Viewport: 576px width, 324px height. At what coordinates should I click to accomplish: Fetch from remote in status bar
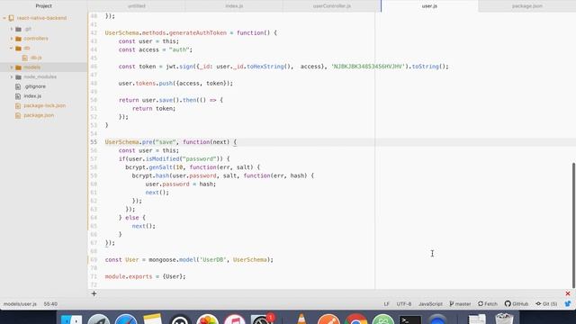(488, 304)
